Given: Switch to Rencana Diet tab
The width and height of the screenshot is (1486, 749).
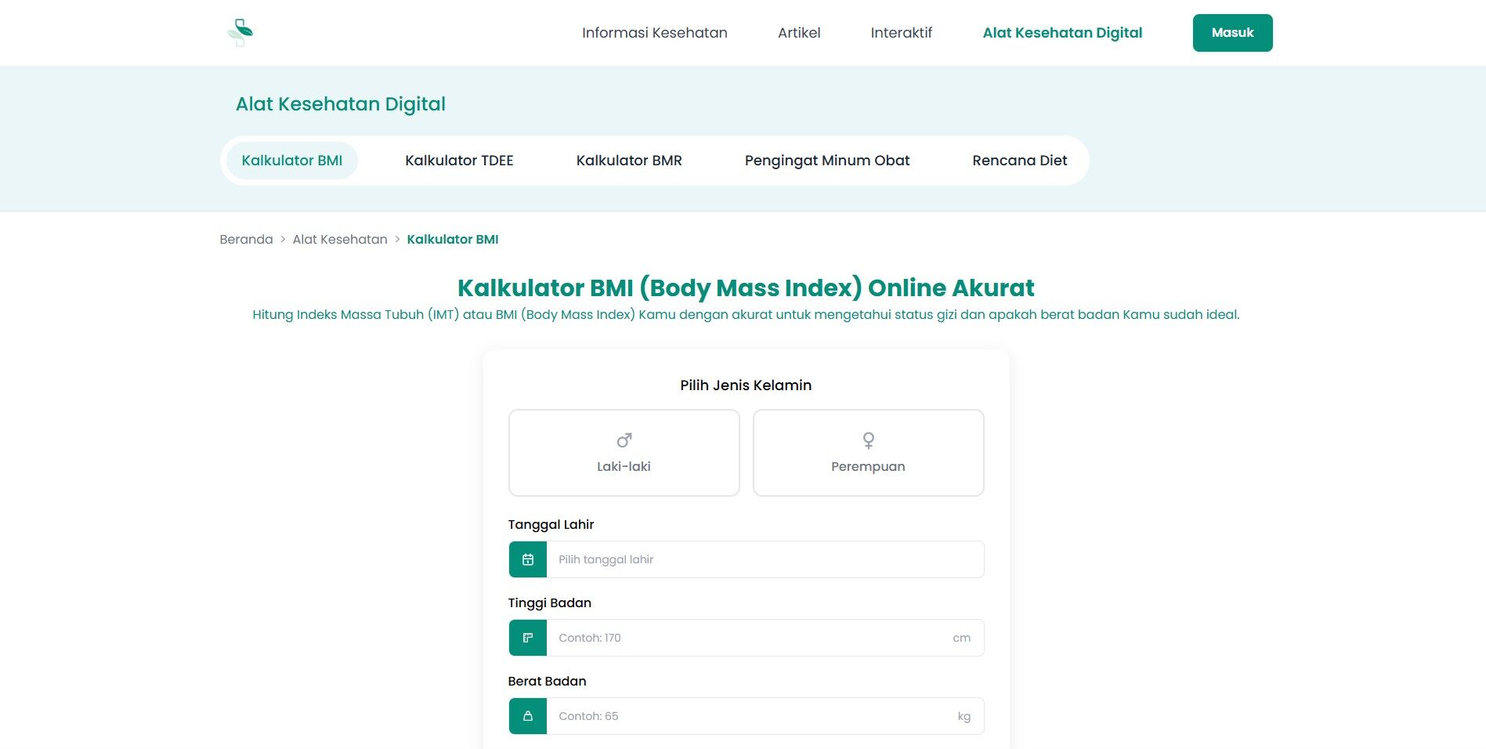Looking at the screenshot, I should [x=1020, y=161].
